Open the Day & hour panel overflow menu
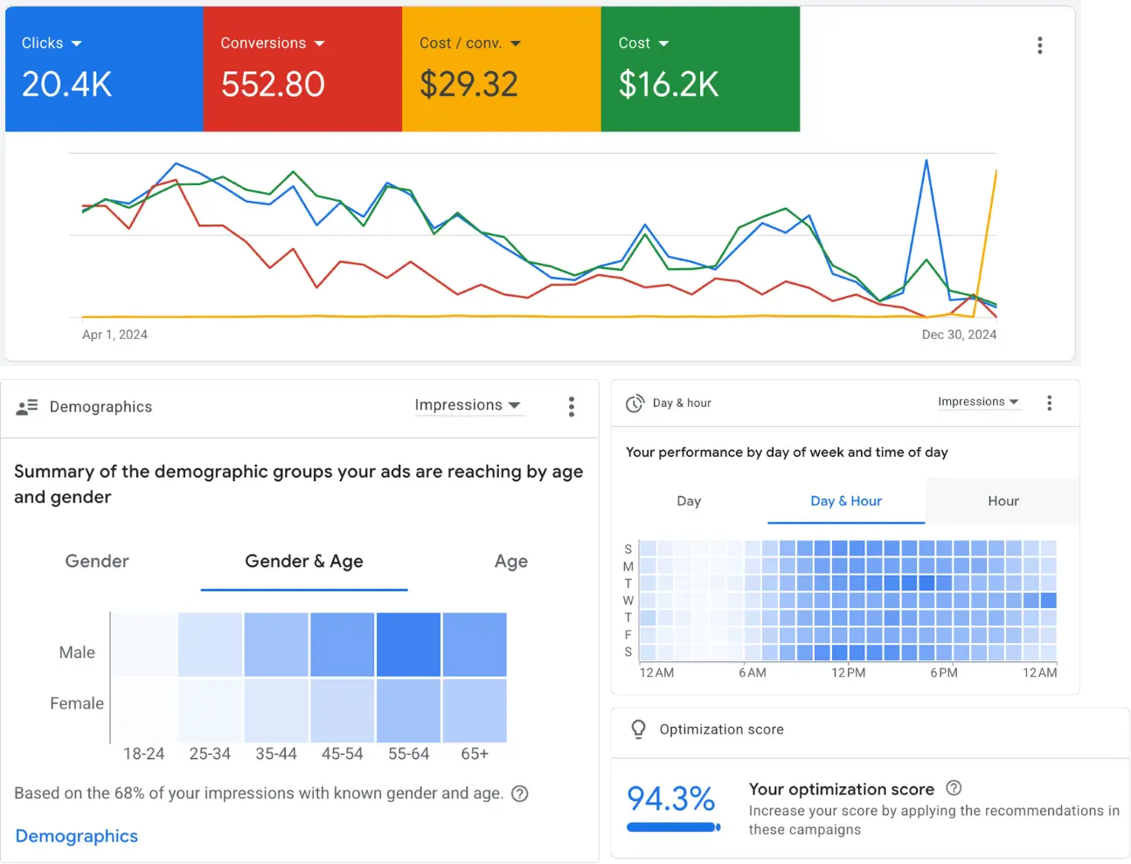 [1049, 402]
